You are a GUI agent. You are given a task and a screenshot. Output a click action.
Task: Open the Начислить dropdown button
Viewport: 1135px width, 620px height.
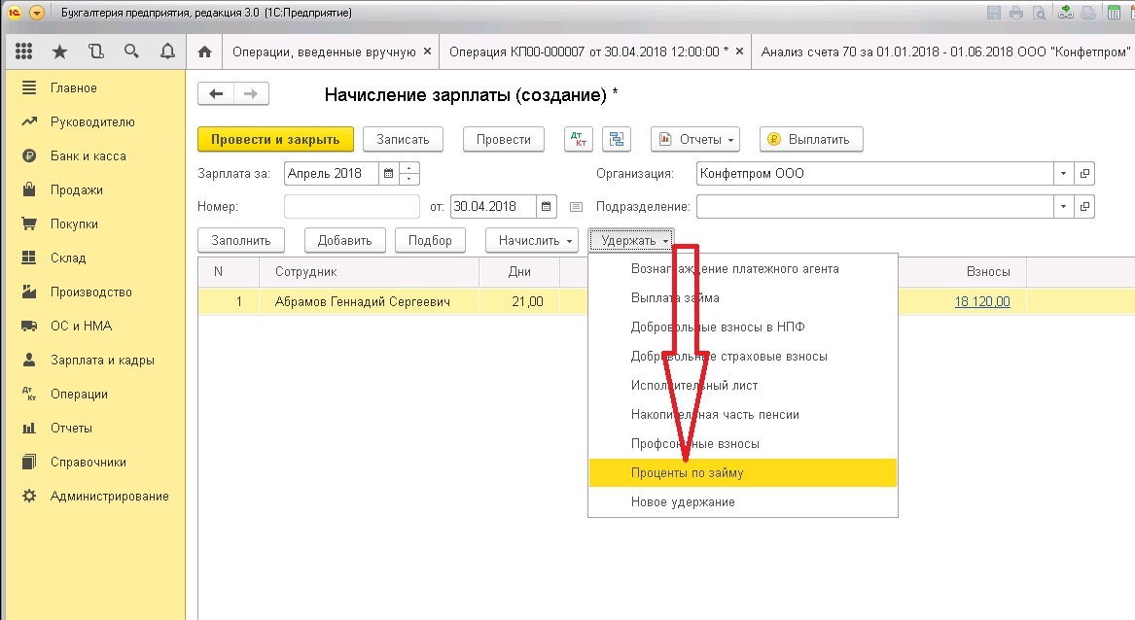pos(532,240)
